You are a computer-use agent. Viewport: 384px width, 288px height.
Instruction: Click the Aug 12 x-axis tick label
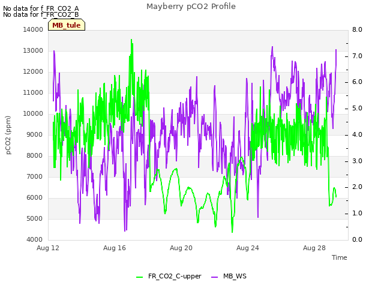48,248
